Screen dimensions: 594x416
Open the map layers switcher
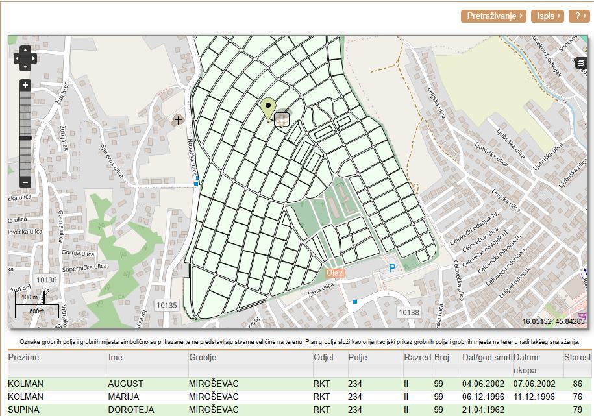pyautogui.click(x=580, y=63)
